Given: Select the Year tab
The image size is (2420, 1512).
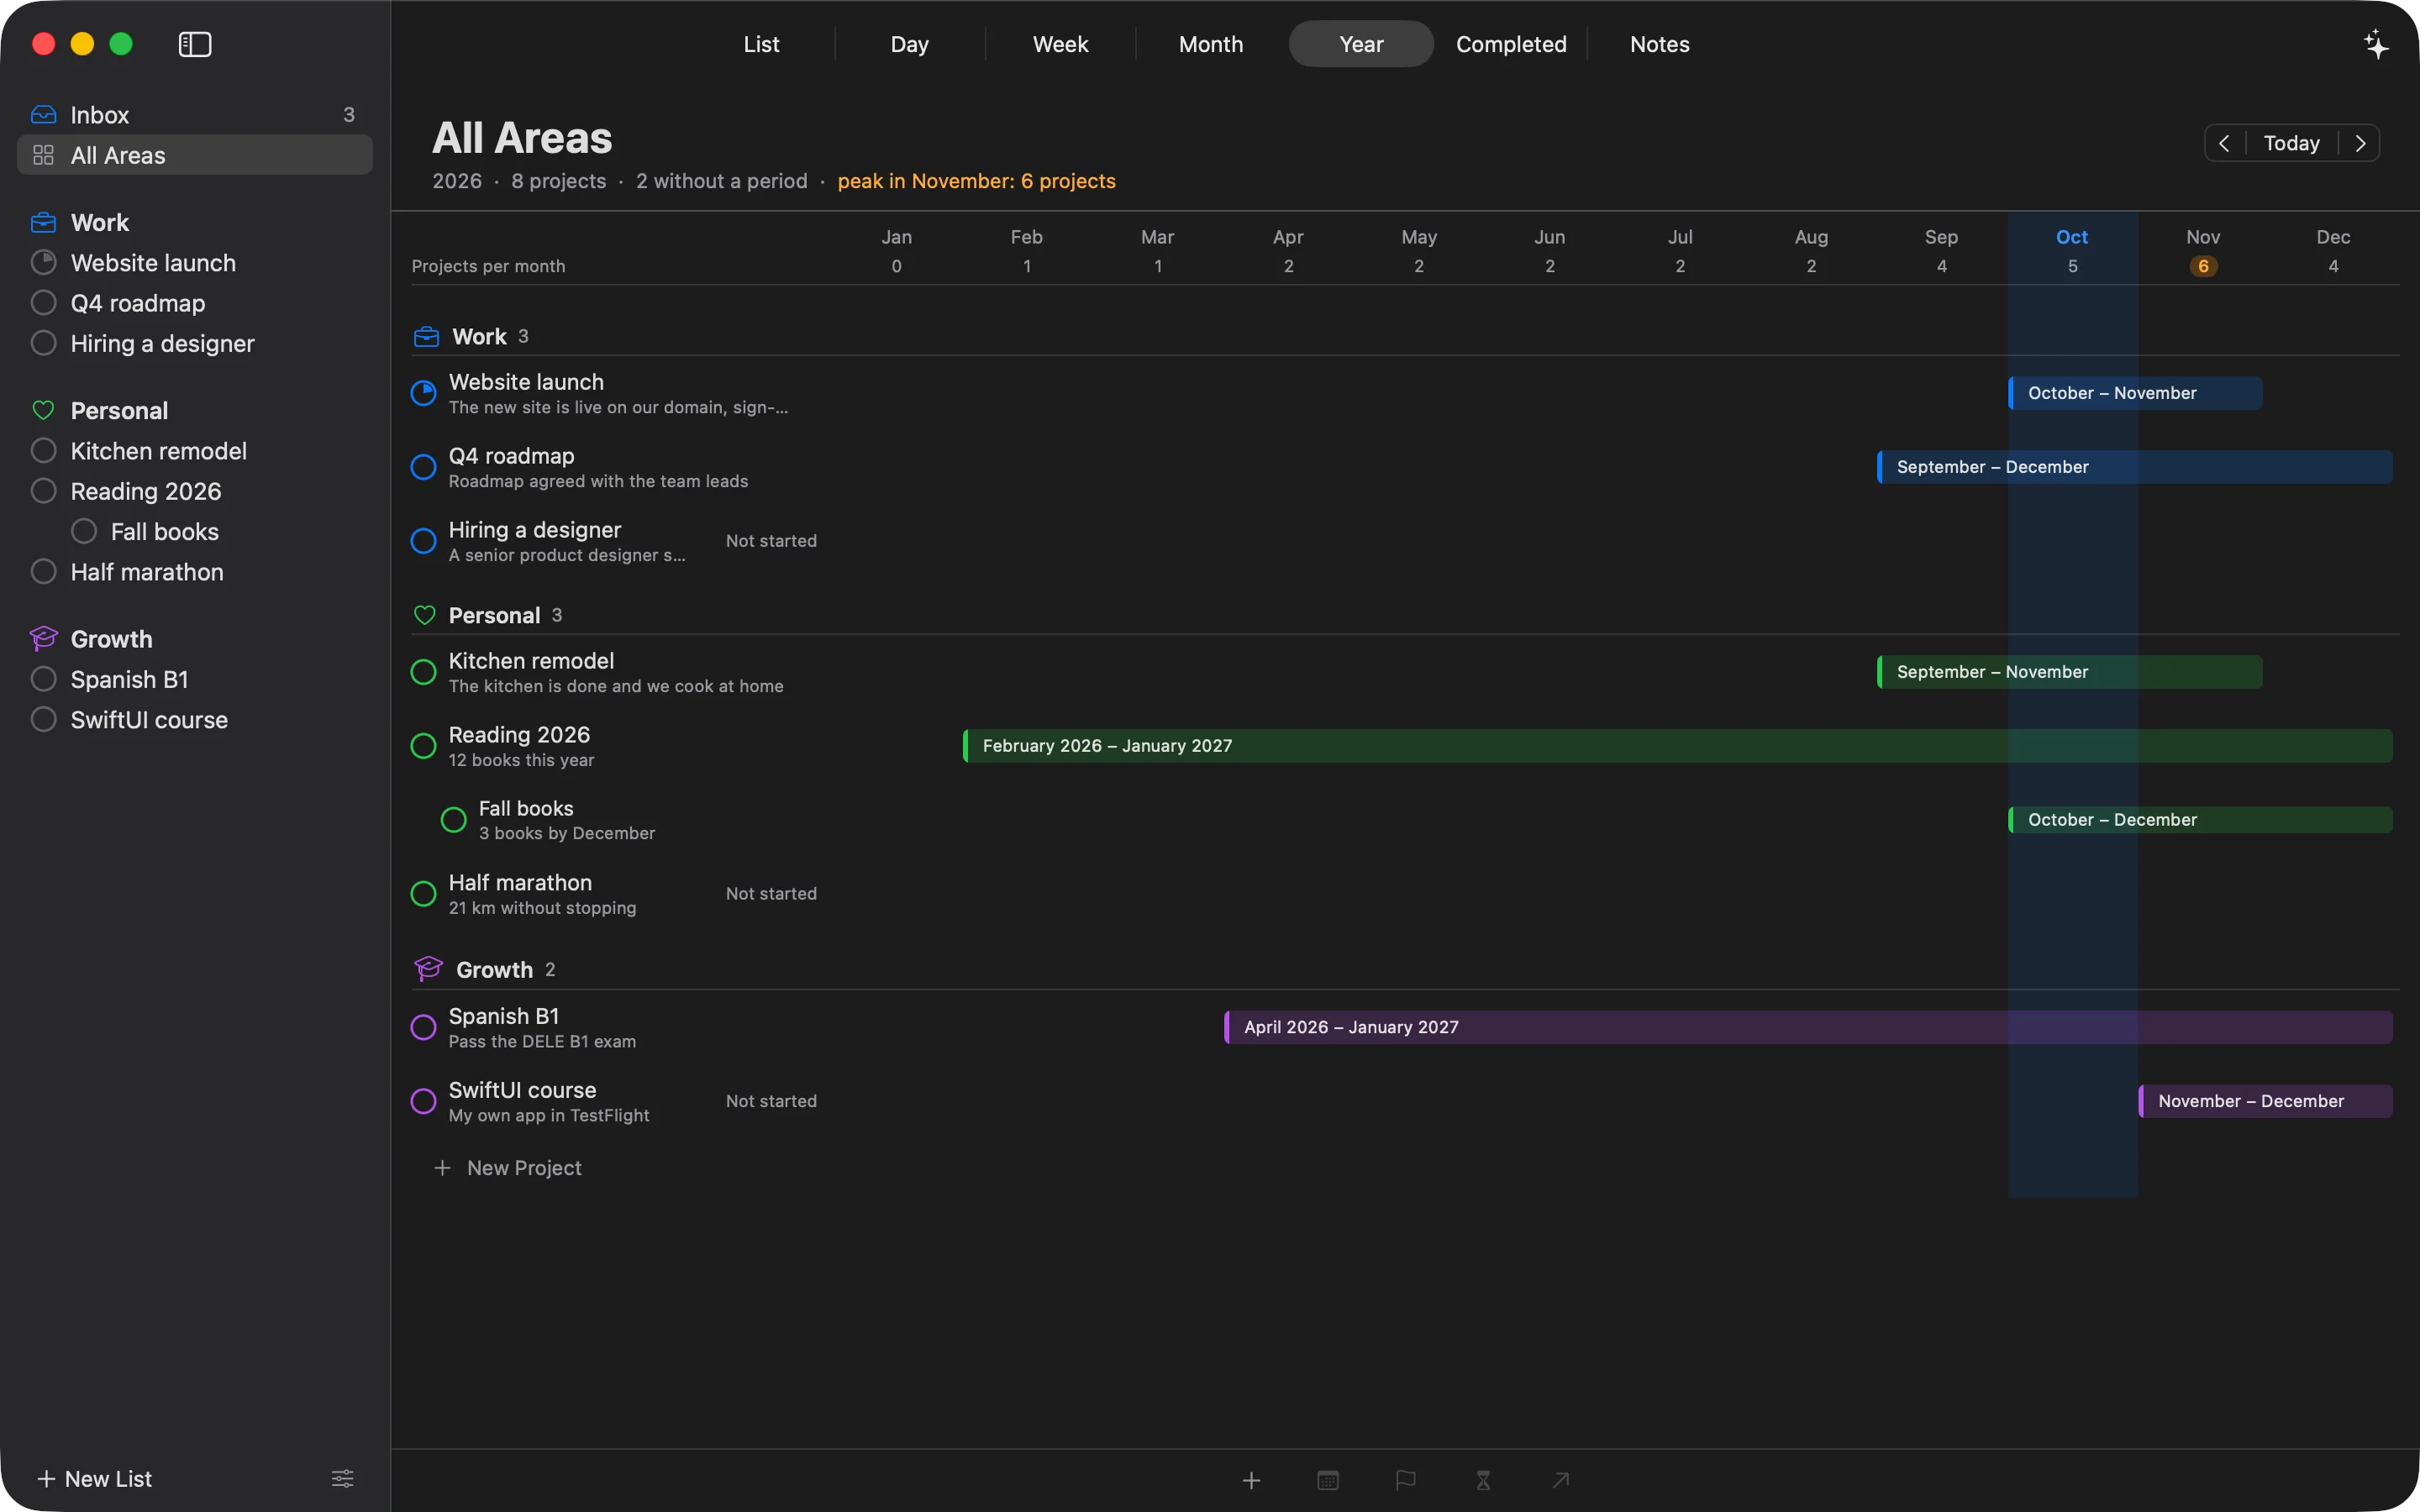Looking at the screenshot, I should pos(1361,44).
